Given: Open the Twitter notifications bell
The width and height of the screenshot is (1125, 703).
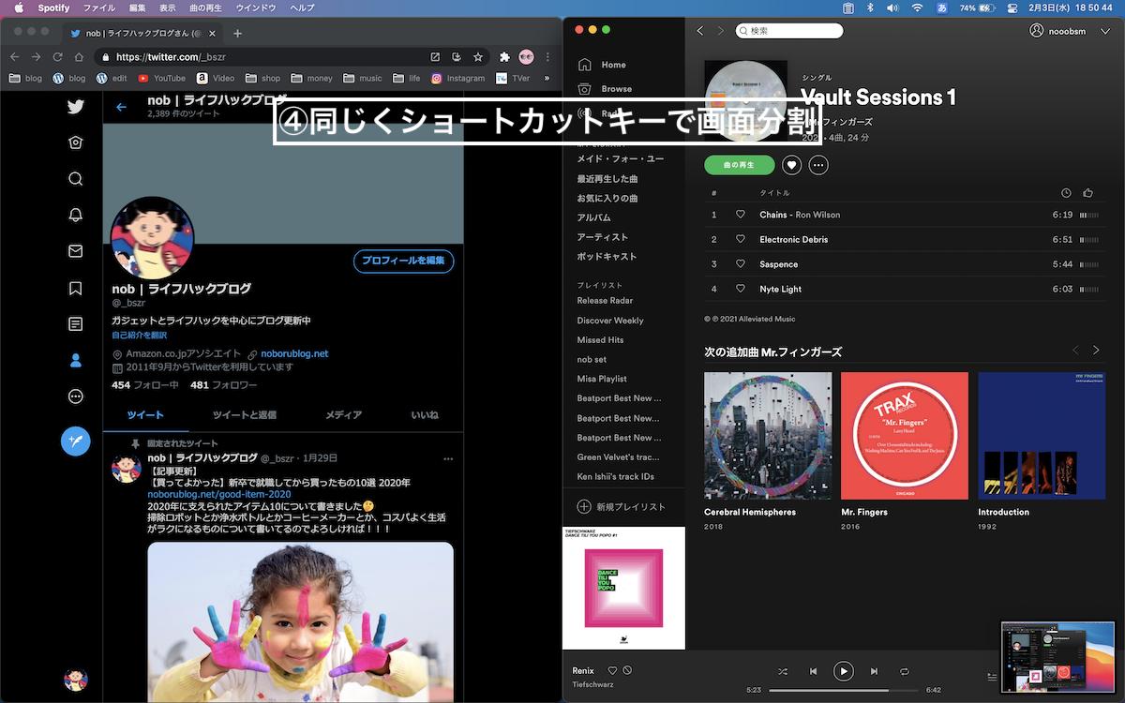Looking at the screenshot, I should tap(76, 215).
